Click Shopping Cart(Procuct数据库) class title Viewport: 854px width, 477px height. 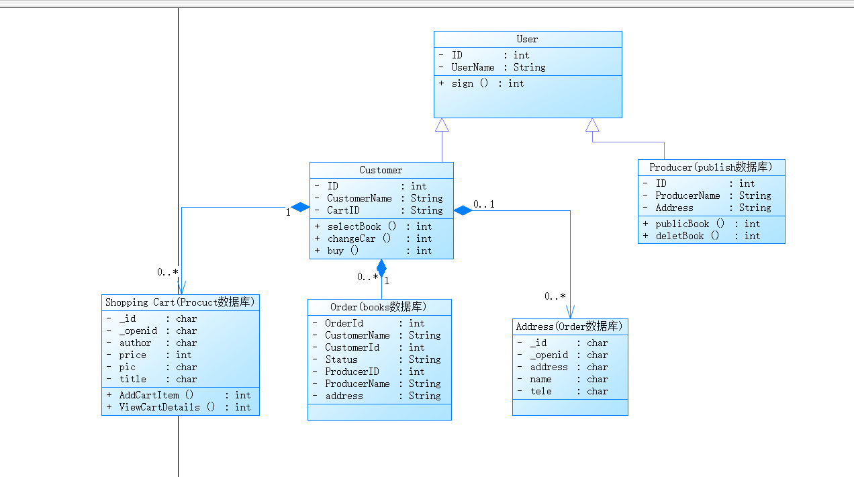(x=180, y=302)
